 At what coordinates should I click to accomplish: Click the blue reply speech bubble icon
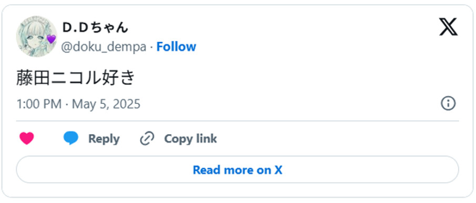[71, 138]
